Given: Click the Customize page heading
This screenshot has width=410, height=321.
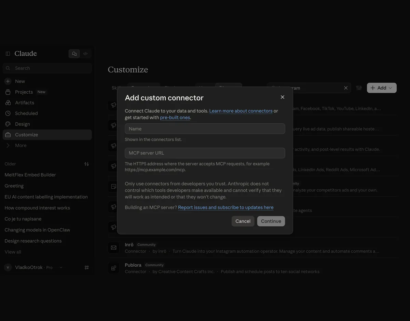Looking at the screenshot, I should [x=128, y=70].
